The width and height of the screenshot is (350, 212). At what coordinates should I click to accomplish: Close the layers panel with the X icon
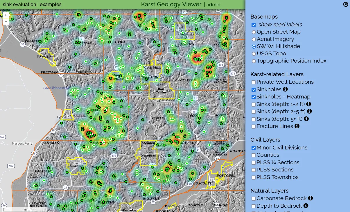coord(345,4)
